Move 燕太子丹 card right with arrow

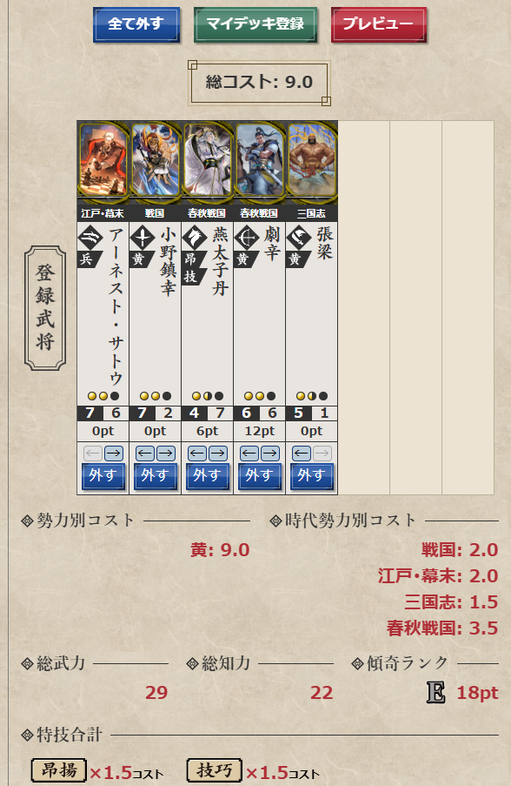coord(218,453)
